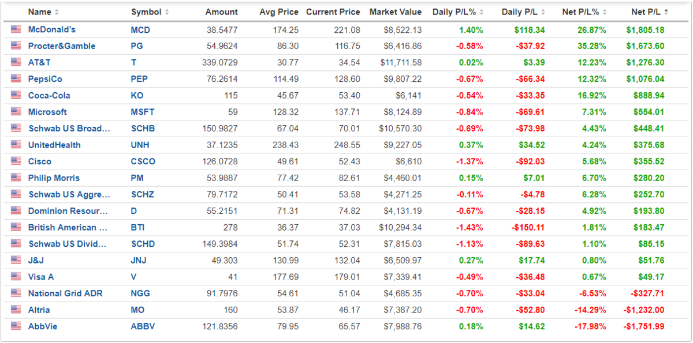Select McDonald's net P/L $1,805.18
Viewport: 693px width, 343px height.
(646, 29)
